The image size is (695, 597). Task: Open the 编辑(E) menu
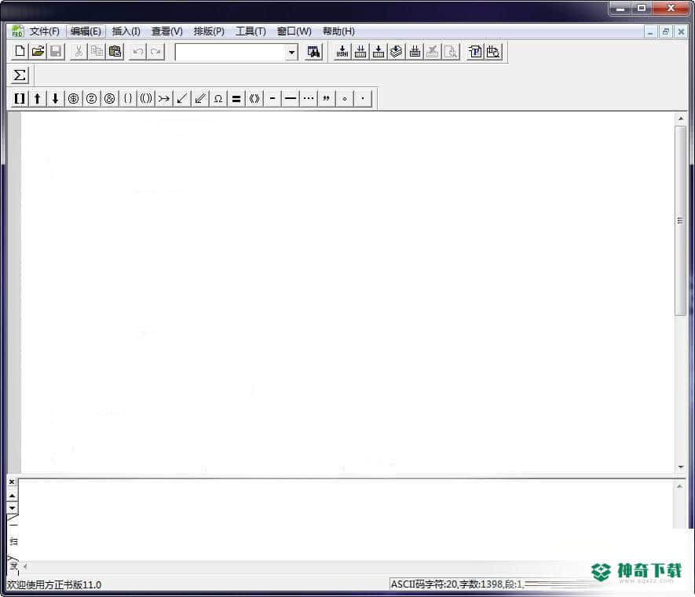(86, 31)
